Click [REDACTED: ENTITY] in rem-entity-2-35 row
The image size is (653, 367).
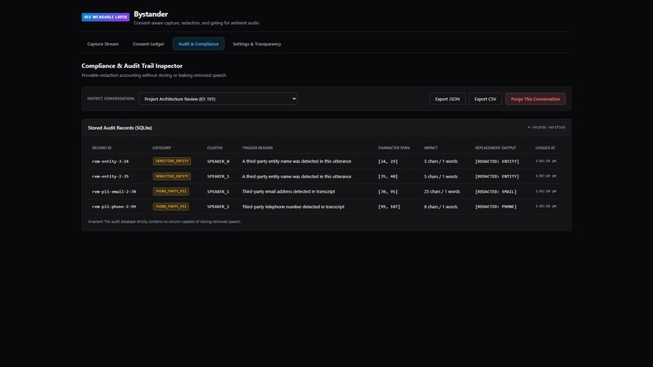coord(497,177)
